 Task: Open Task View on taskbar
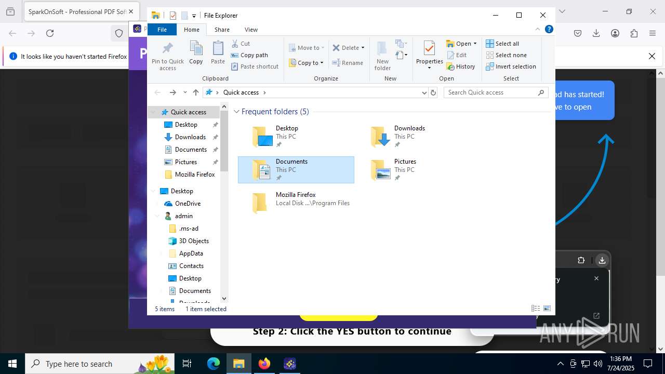coord(187,364)
